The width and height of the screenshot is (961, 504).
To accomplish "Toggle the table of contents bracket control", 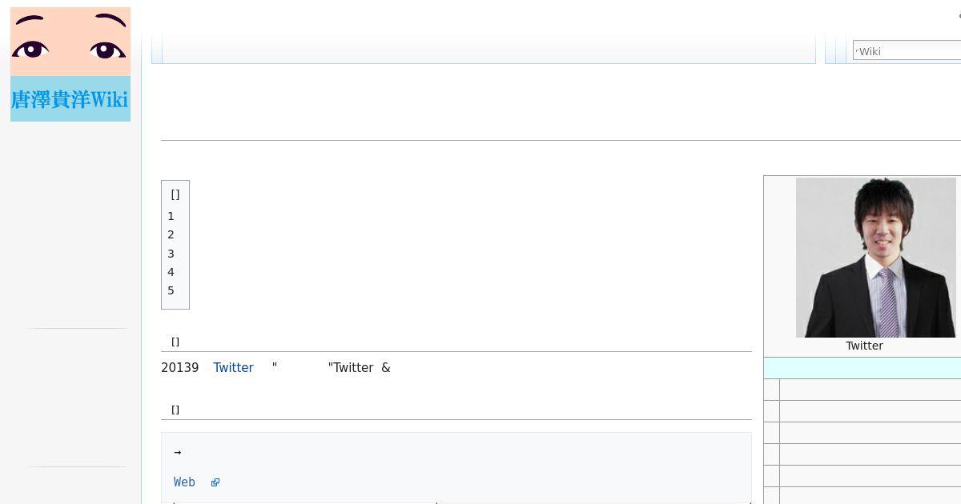I will click(175, 194).
